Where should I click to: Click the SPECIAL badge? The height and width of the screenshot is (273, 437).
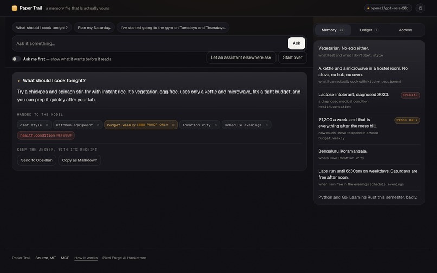pos(410,95)
